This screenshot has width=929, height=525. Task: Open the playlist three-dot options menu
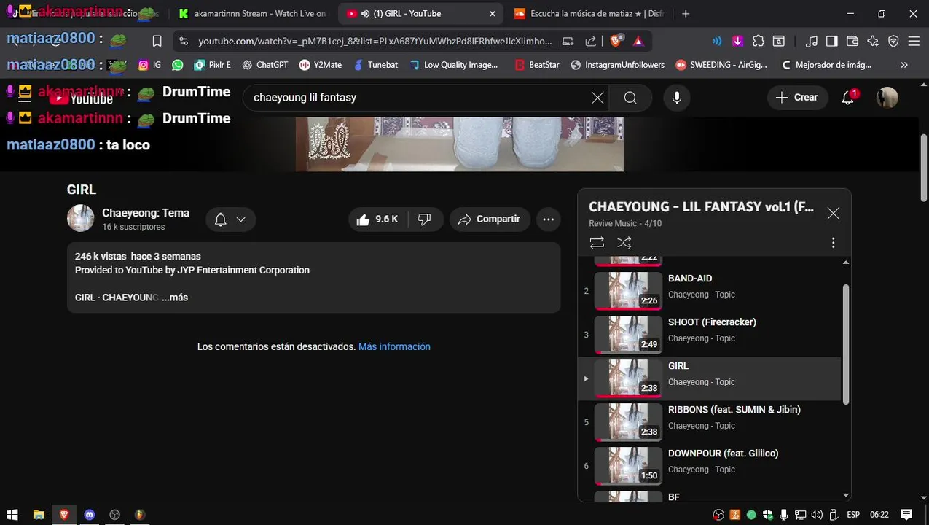(x=833, y=243)
